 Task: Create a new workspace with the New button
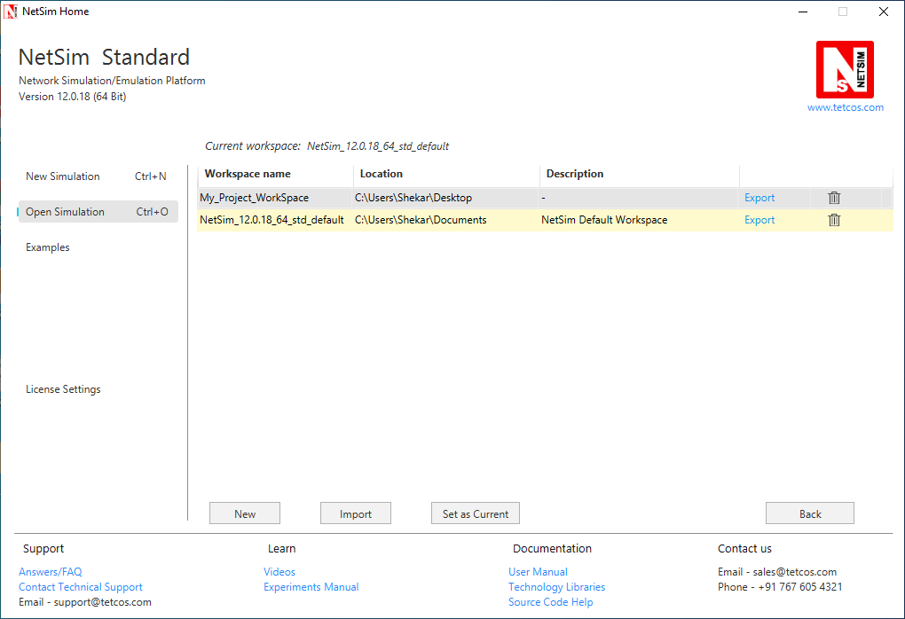244,513
